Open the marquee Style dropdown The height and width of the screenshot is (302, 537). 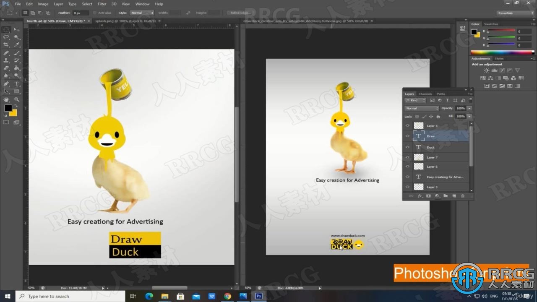142,13
